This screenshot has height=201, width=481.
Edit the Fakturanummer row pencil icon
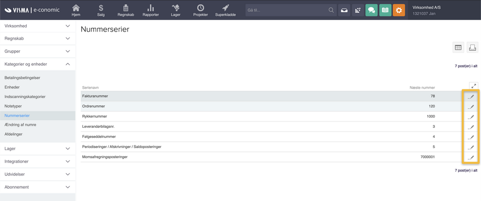point(471,97)
